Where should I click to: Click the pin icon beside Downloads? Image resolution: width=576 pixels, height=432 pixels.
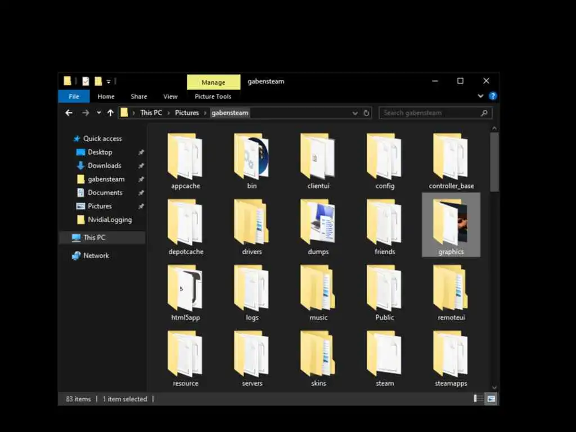coord(141,166)
